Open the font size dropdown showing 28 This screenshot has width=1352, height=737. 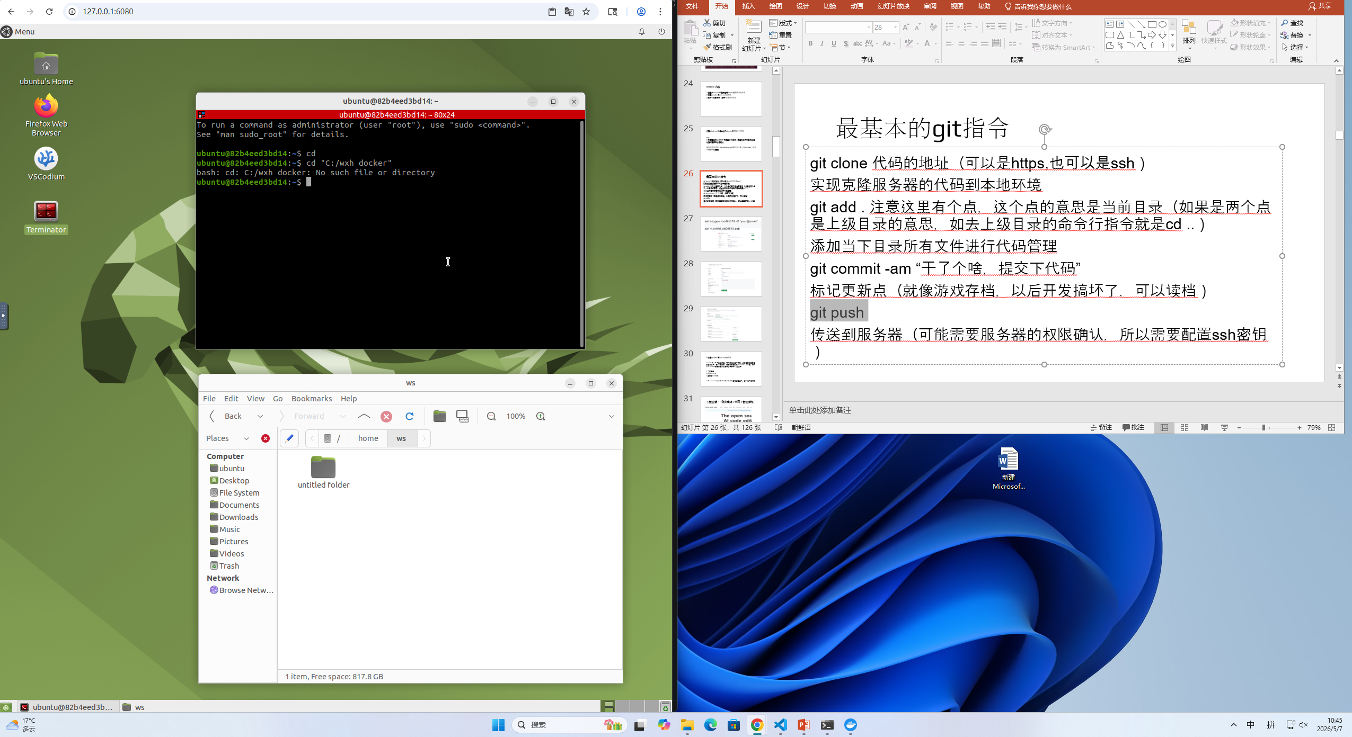tap(895, 27)
